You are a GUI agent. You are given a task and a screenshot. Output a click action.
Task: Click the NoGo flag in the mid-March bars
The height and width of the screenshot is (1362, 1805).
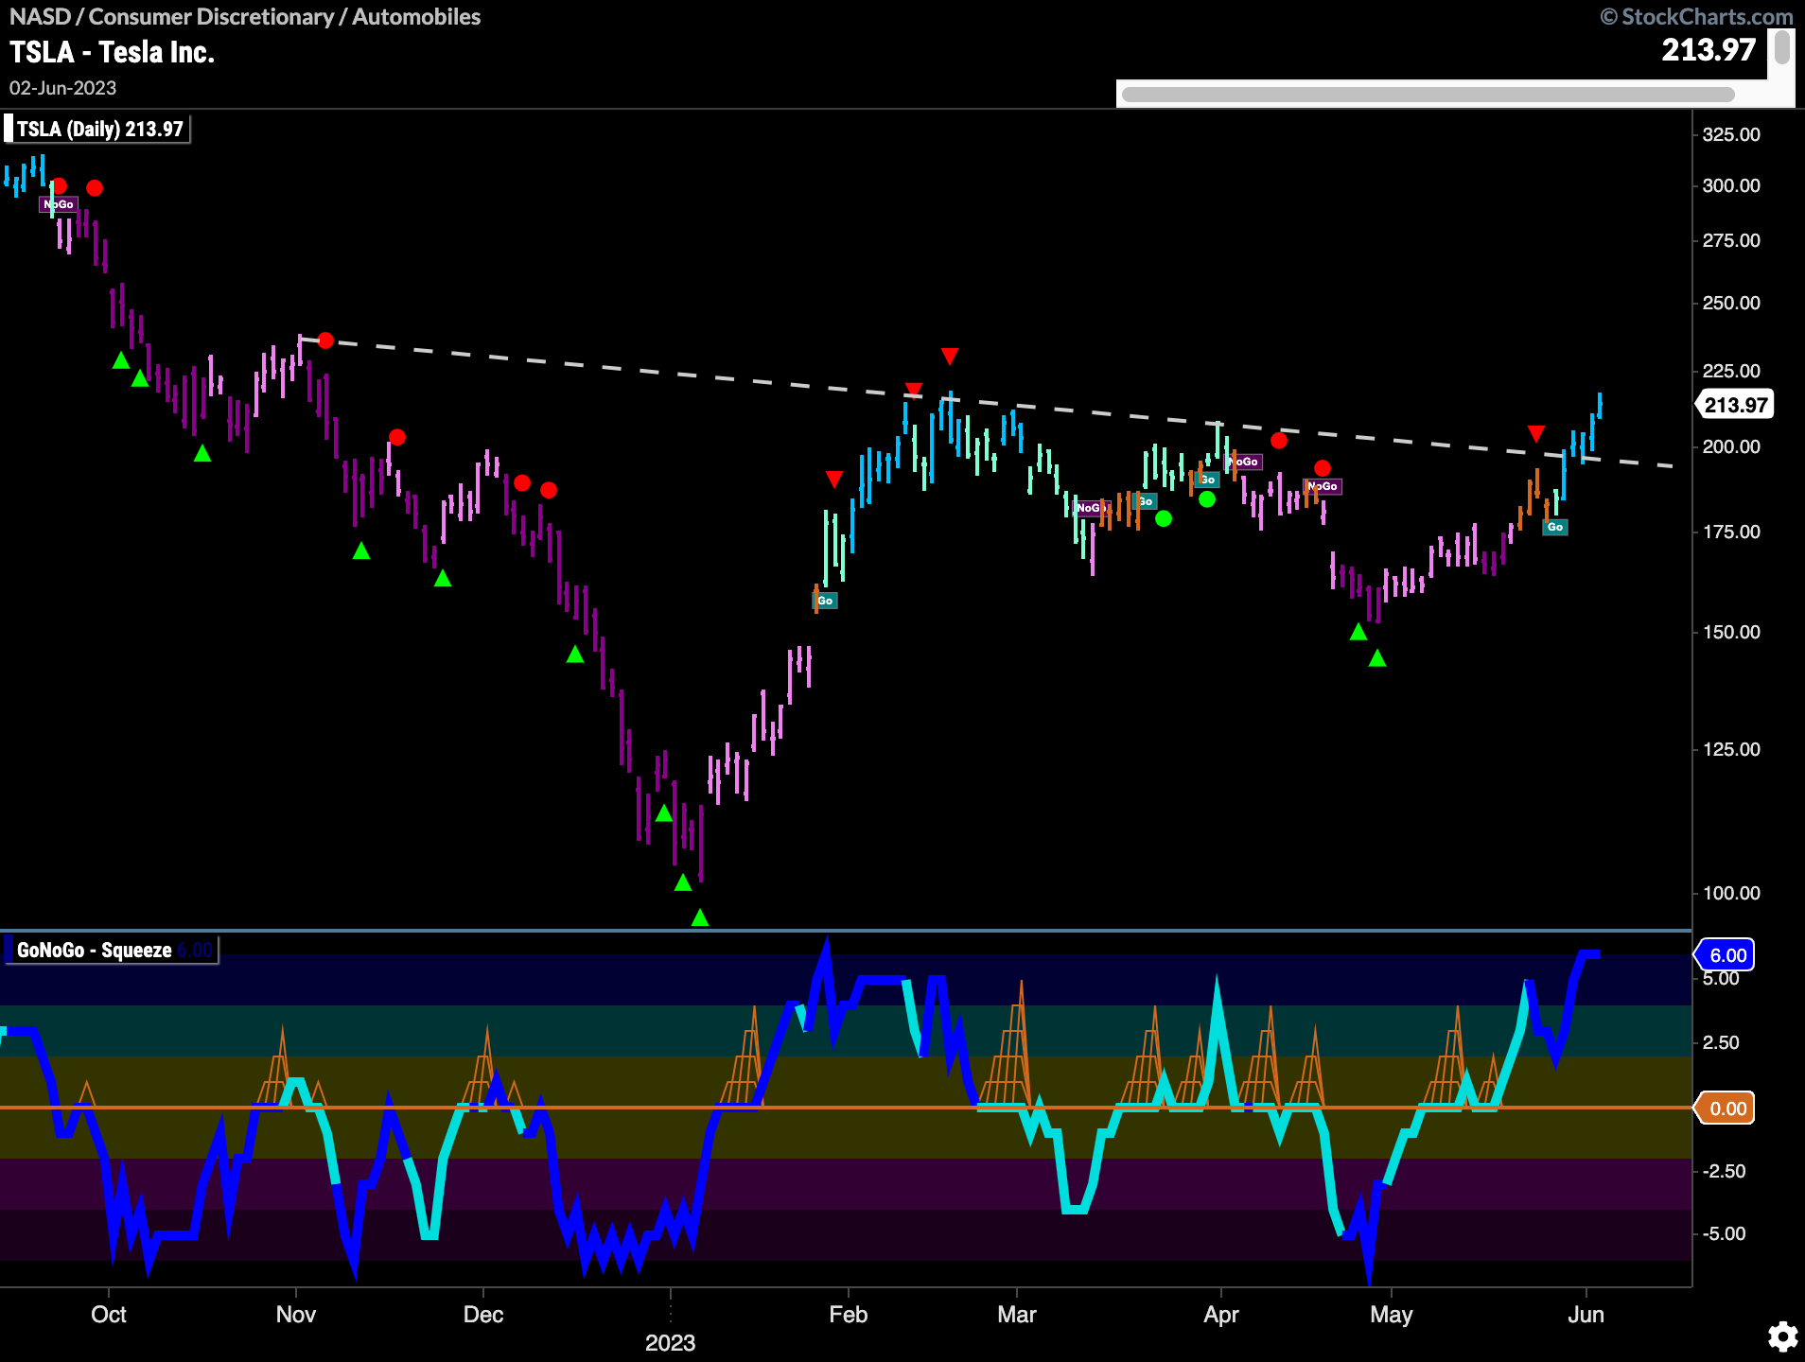[x=1090, y=508]
